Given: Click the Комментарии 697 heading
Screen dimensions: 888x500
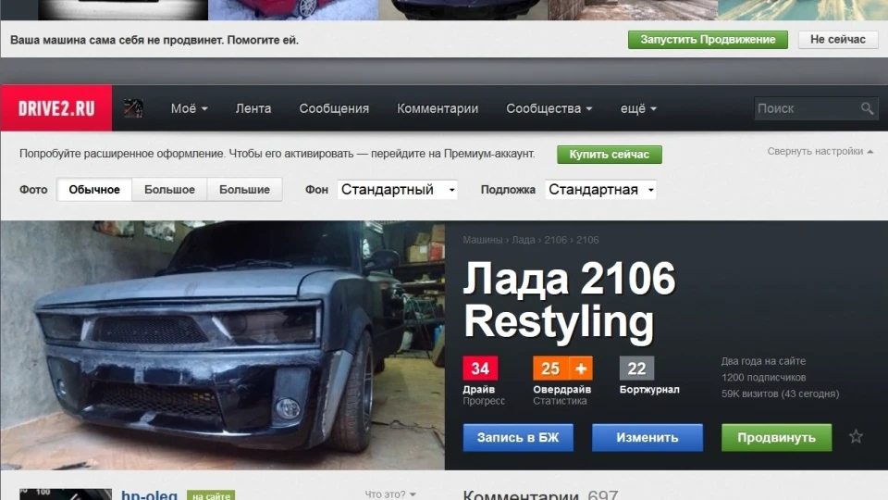Looking at the screenshot, I should click(x=540, y=494).
